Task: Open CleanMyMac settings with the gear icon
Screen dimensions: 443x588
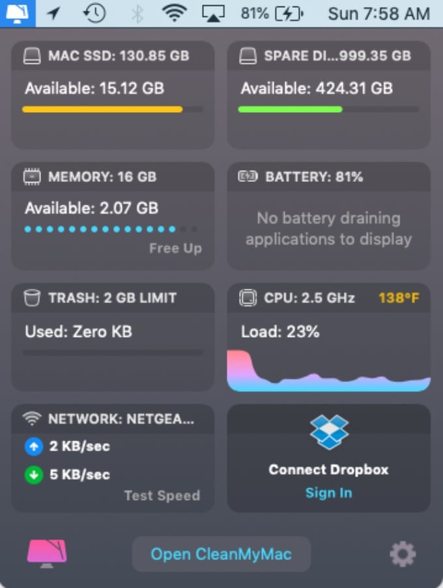Action: coord(403,553)
